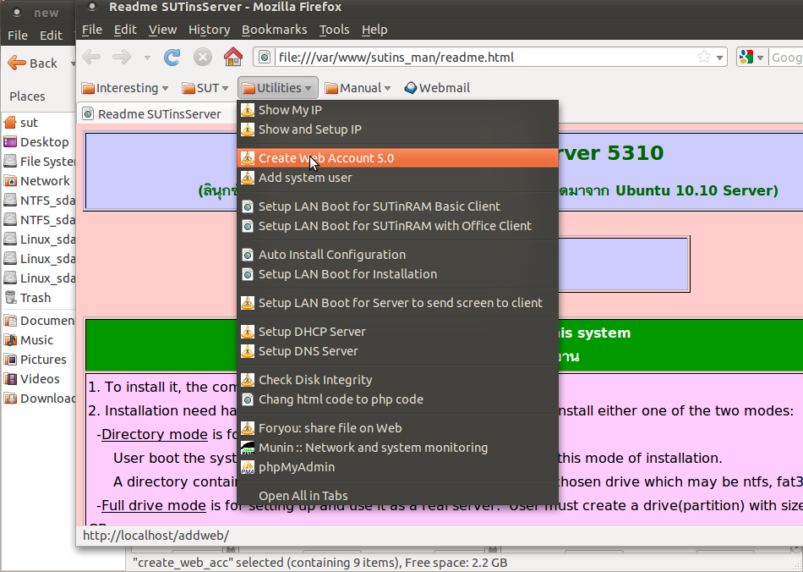The image size is (803, 572).
Task: Expand the Manual bookmarks dropdown arrow
Action: coord(387,89)
